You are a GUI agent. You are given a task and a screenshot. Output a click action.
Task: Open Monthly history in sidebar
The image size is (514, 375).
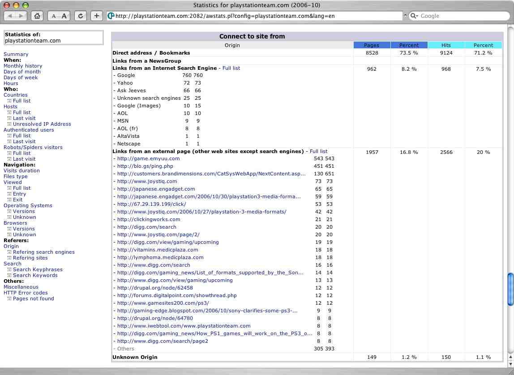point(23,66)
